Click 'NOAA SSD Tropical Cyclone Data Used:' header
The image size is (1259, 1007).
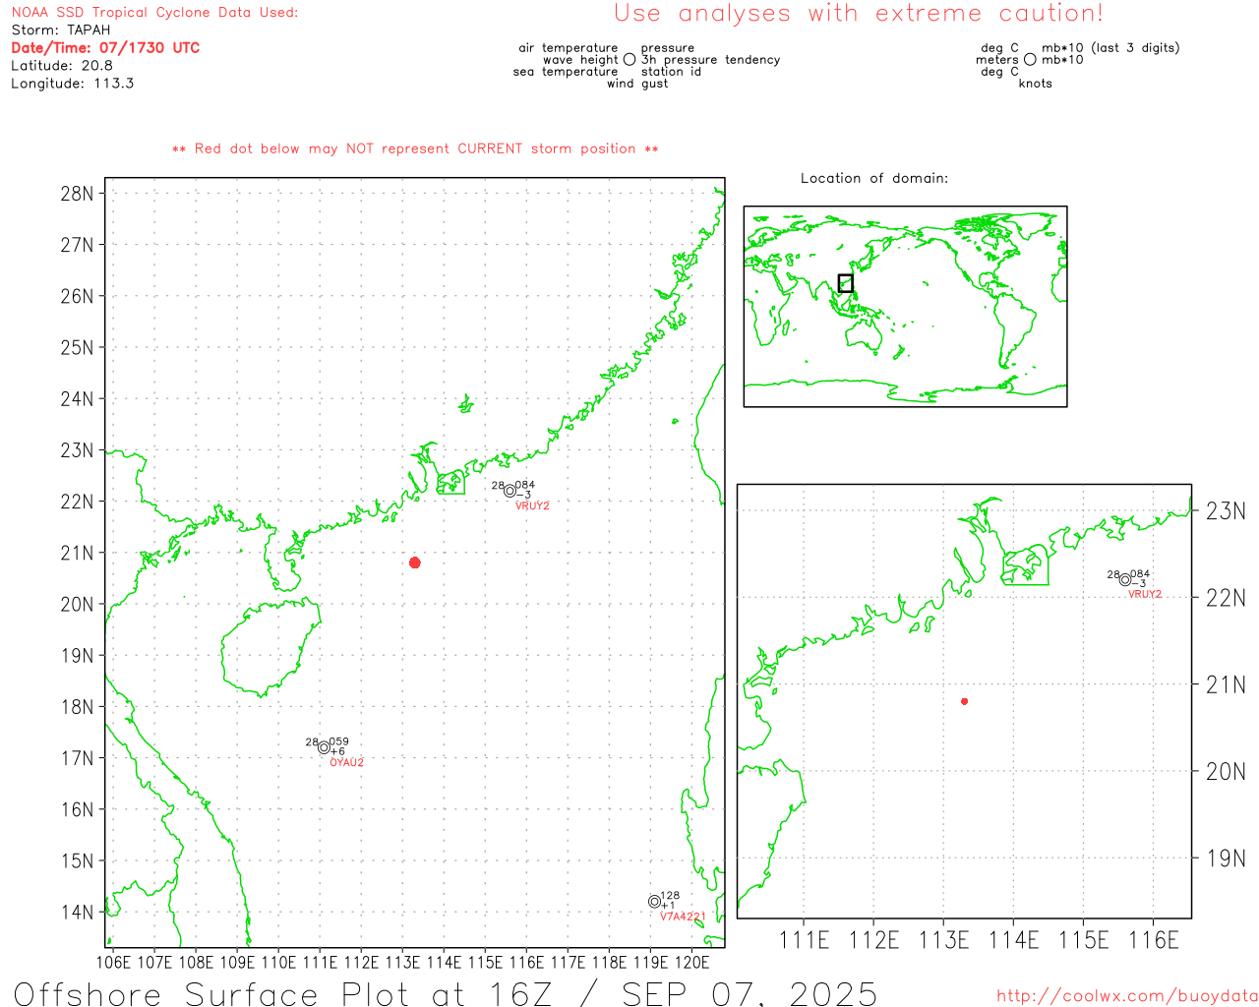coord(154,13)
